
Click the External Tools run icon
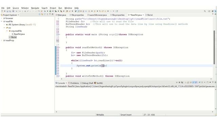pos(61,11)
